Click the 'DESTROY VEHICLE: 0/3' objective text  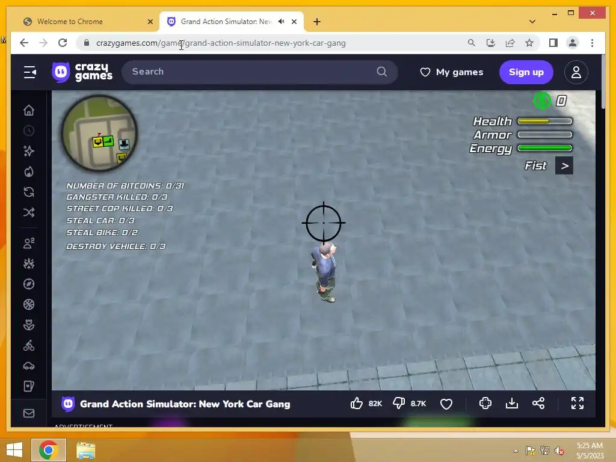pos(116,246)
